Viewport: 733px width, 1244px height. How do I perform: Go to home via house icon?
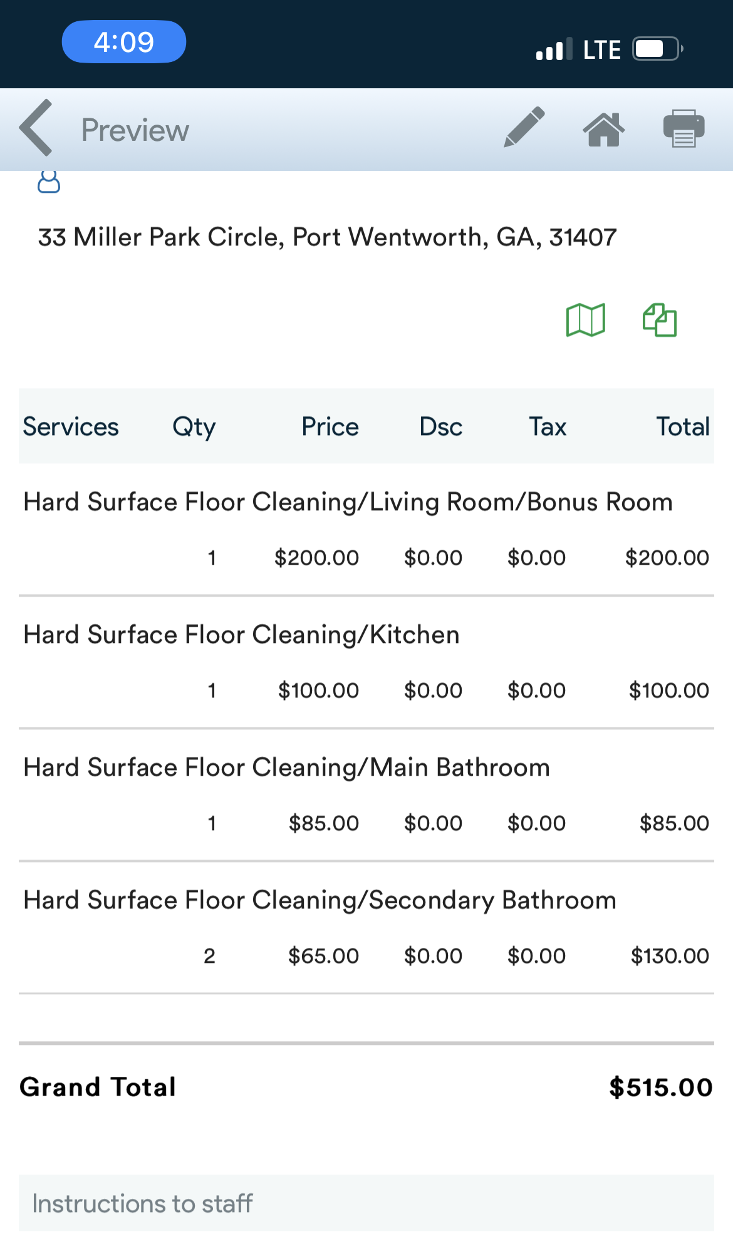click(603, 129)
